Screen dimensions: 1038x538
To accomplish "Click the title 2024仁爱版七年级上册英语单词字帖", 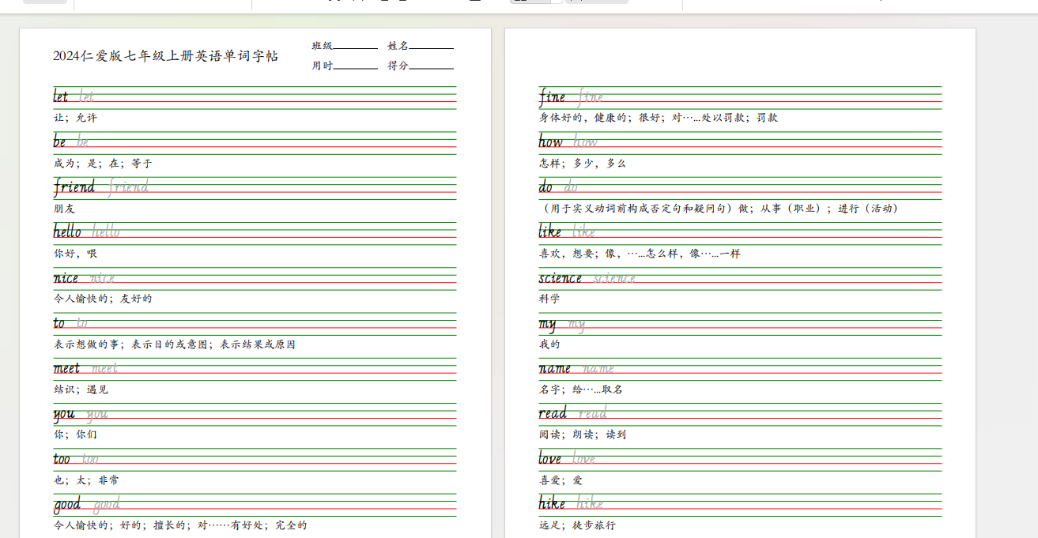I will (165, 56).
